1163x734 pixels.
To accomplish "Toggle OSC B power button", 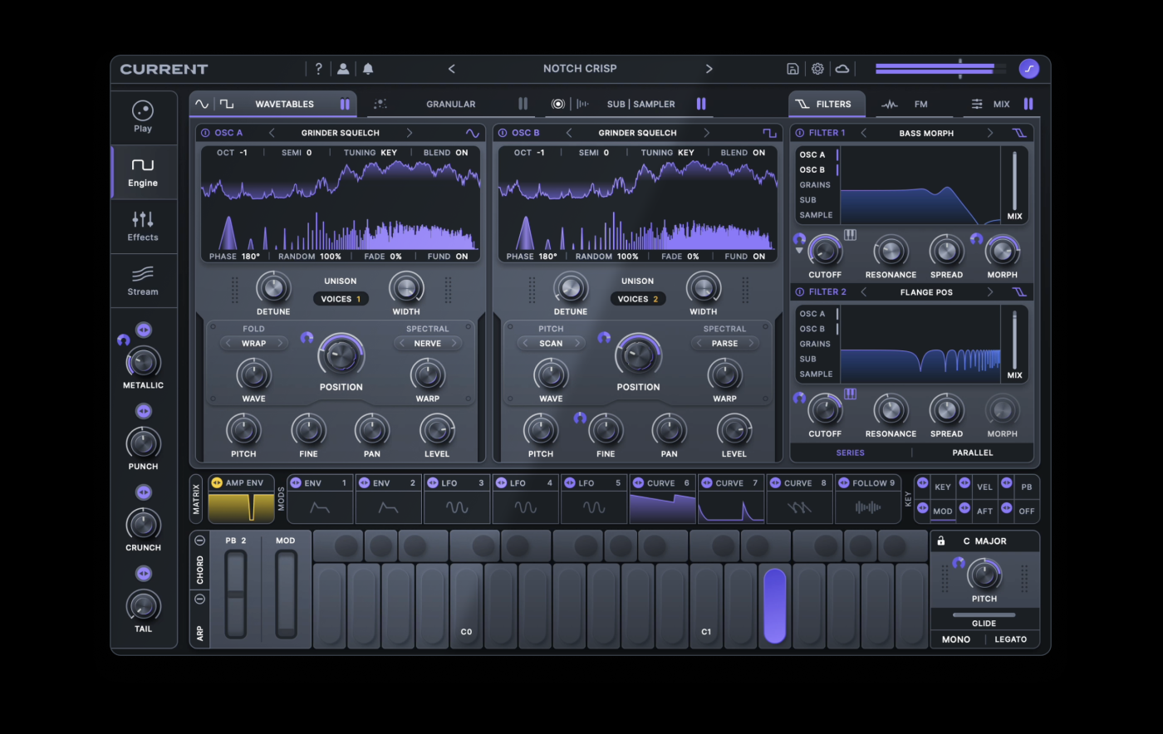I will click(x=503, y=133).
